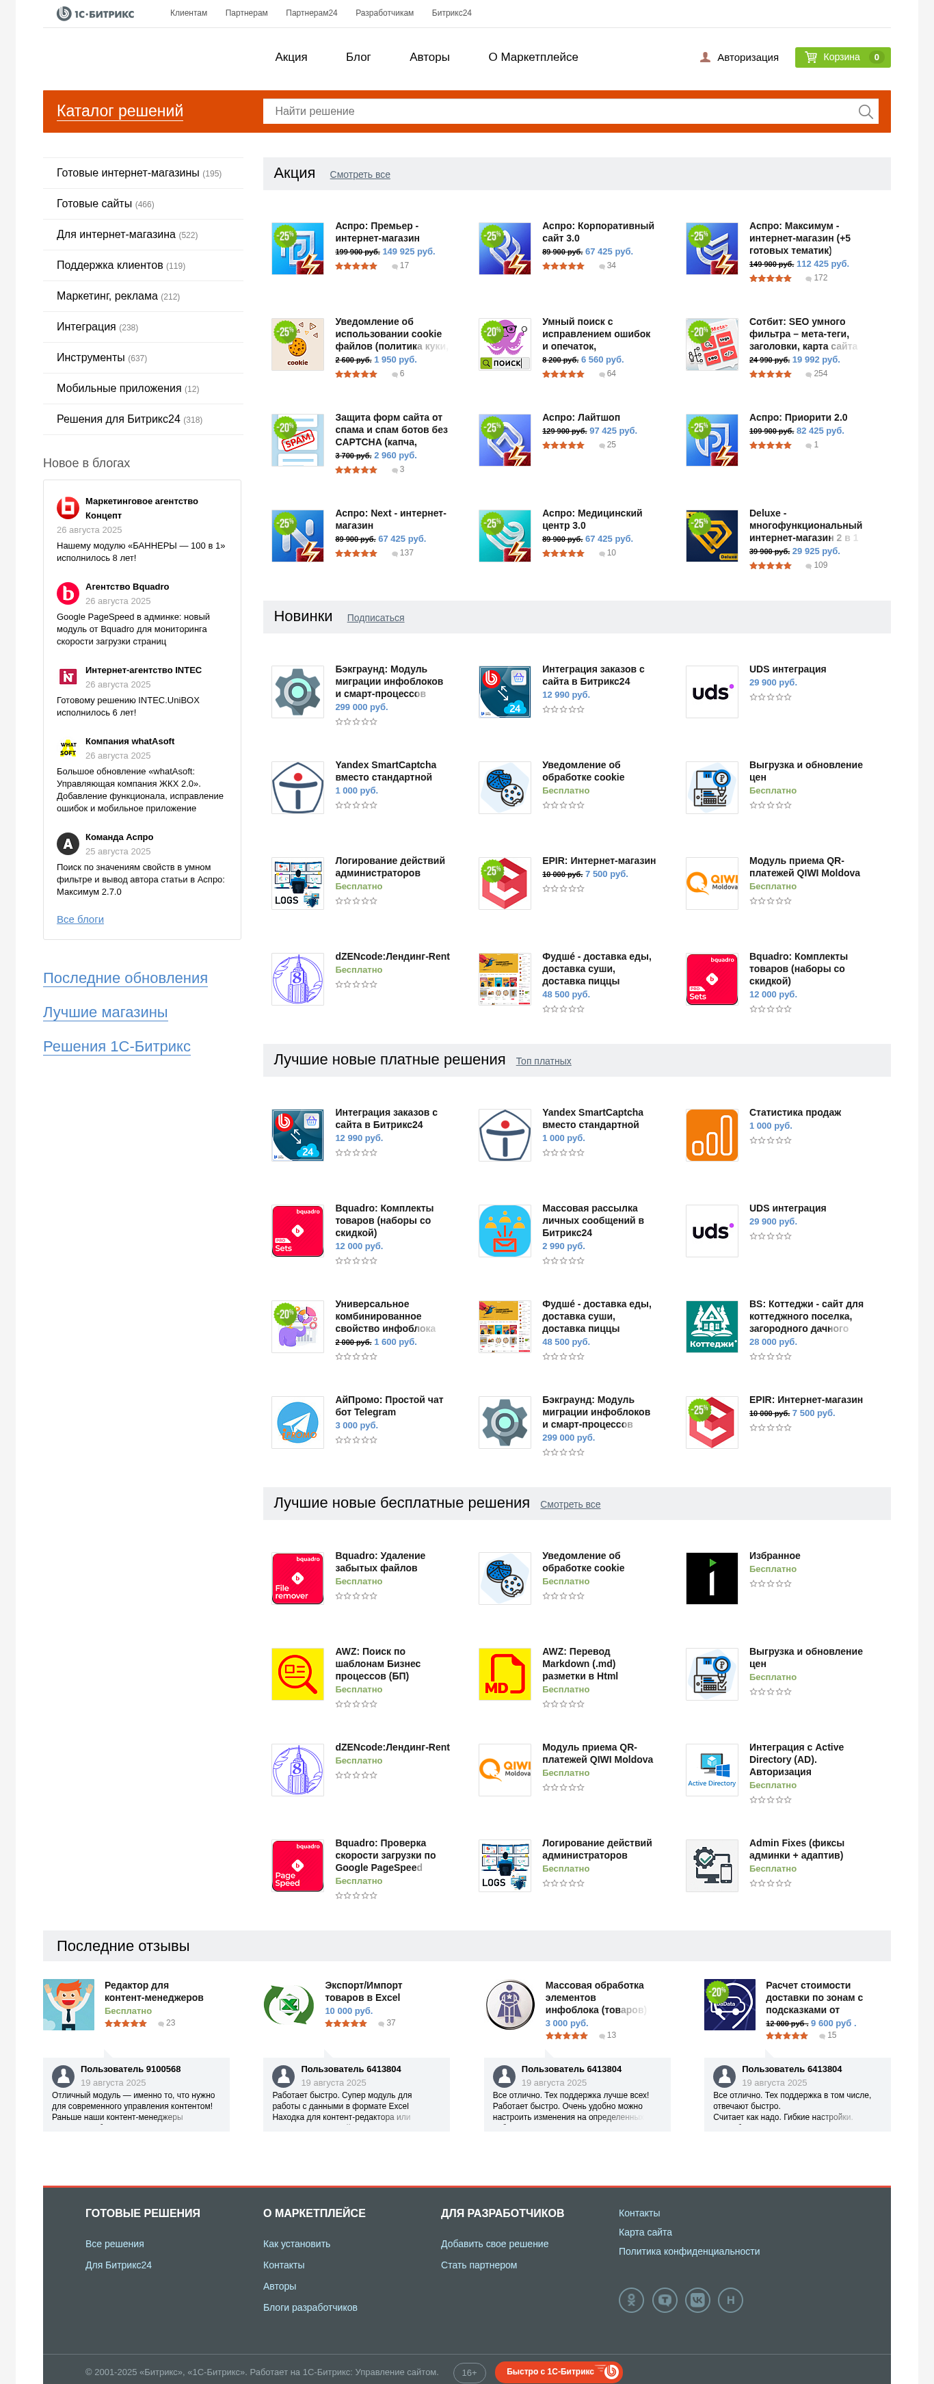Open Бэкграунд gear icon in Новинки
934x2384 pixels.
[297, 692]
